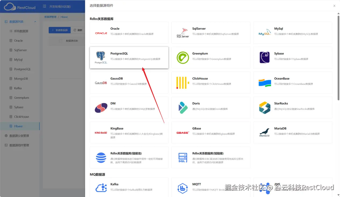This screenshot has height=197, width=340.
Task: Click the Hbase breadcrumb item
Action: (64, 17)
